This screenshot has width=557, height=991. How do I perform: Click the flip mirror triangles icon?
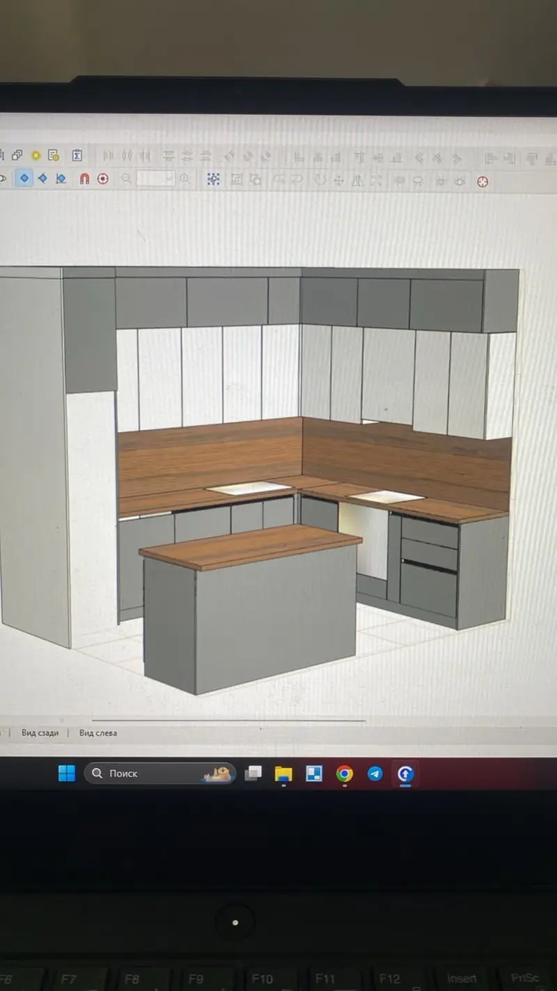(358, 180)
